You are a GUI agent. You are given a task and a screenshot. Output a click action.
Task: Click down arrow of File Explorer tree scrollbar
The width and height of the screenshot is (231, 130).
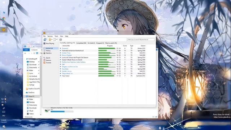pyautogui.click(x=41, y=114)
